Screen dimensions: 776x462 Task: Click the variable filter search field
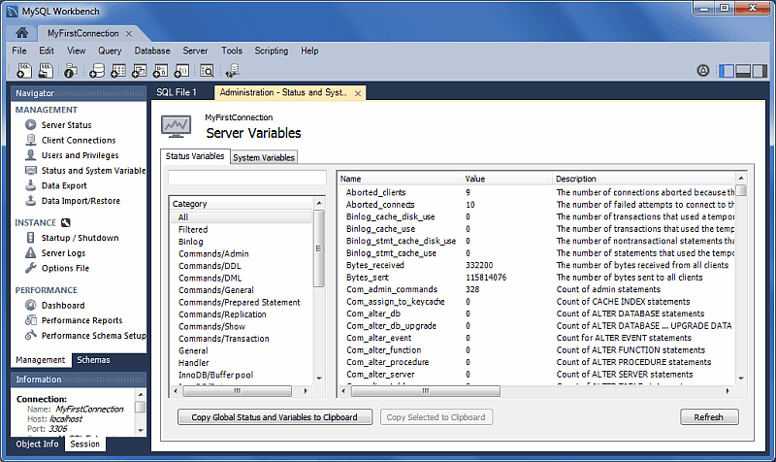click(247, 178)
